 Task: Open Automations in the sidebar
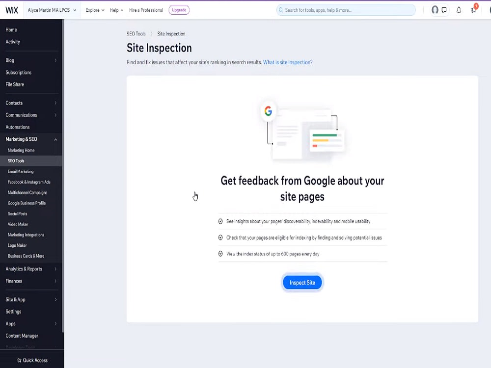coord(18,127)
